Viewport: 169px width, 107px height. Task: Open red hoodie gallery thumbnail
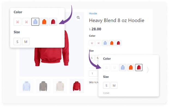(77, 86)
